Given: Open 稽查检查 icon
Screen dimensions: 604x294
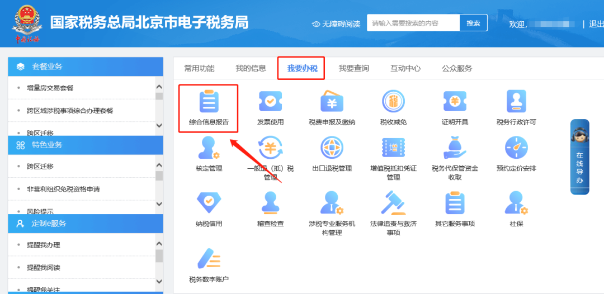Looking at the screenshot, I should 271,203.
